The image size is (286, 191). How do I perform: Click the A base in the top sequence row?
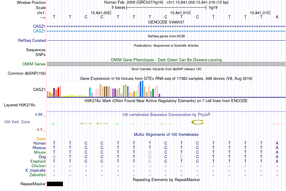(x=277, y=17)
